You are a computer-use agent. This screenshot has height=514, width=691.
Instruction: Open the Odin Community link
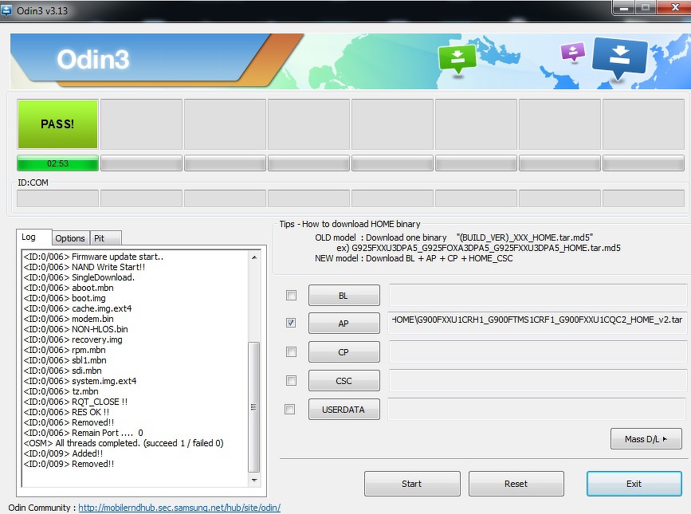179,508
